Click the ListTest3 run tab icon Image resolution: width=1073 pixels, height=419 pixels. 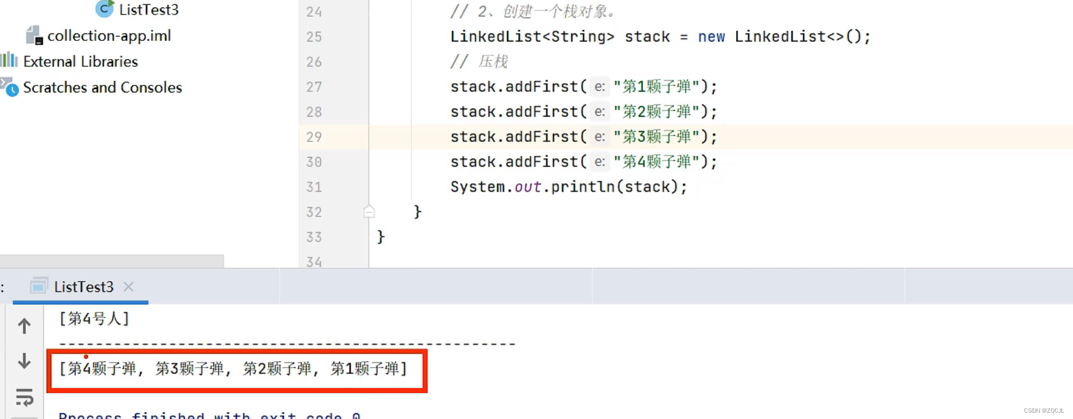point(39,286)
